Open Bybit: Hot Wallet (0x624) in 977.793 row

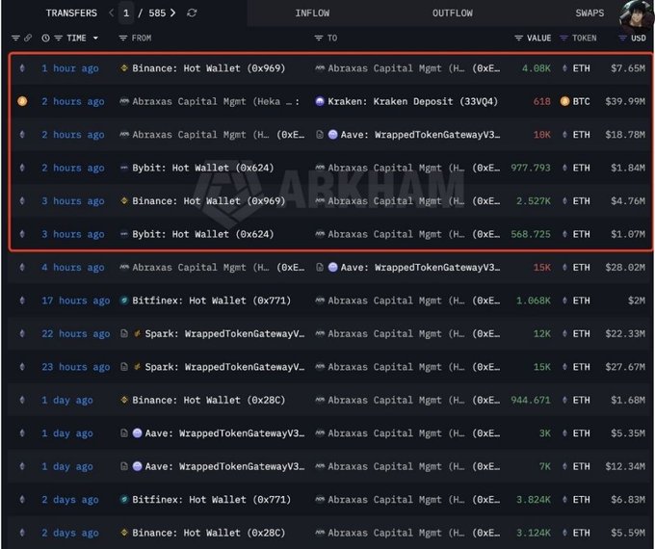pos(202,168)
